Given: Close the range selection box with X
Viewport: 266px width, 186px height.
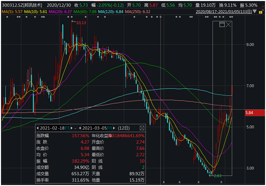Looking at the screenshot, I should (228, 24).
